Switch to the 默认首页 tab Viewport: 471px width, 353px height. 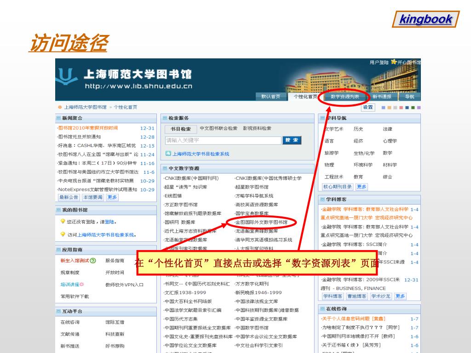coord(270,97)
